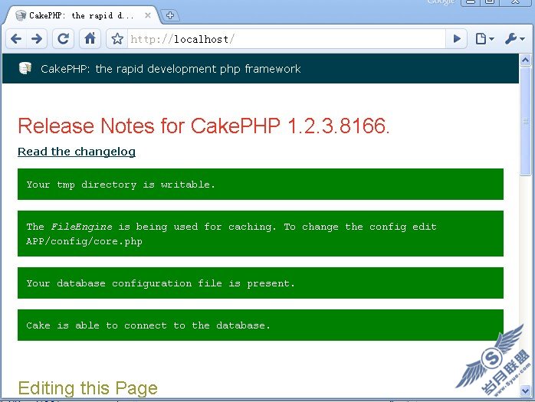
Task: Click the CakePHP cake logo in header
Action: [x=25, y=68]
